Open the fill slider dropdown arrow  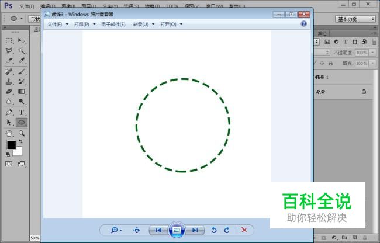[372, 63]
